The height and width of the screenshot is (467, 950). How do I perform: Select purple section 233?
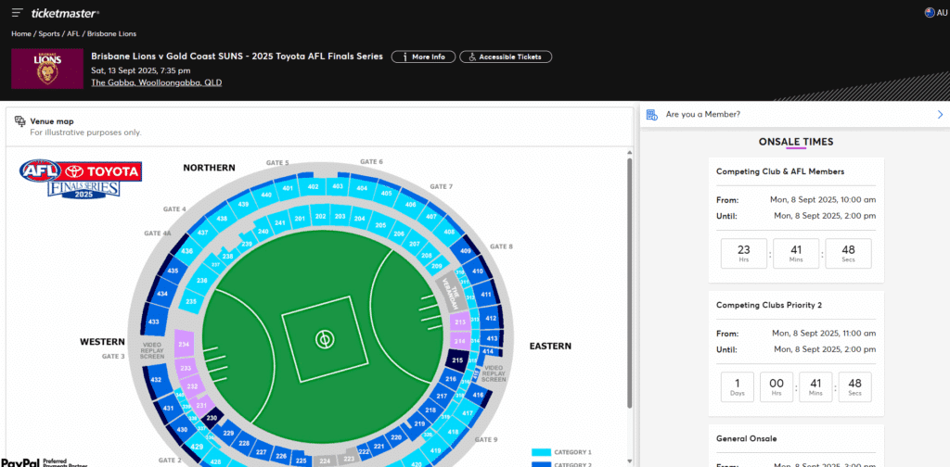(186, 368)
